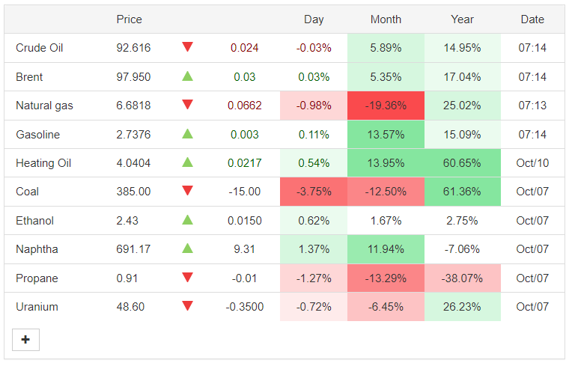Click the red down arrow for Natural gas
The image size is (572, 366).
pos(187,104)
